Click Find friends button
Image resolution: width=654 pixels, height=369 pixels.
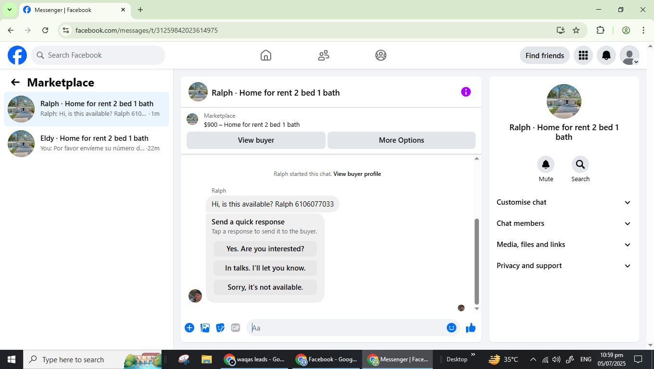(545, 56)
